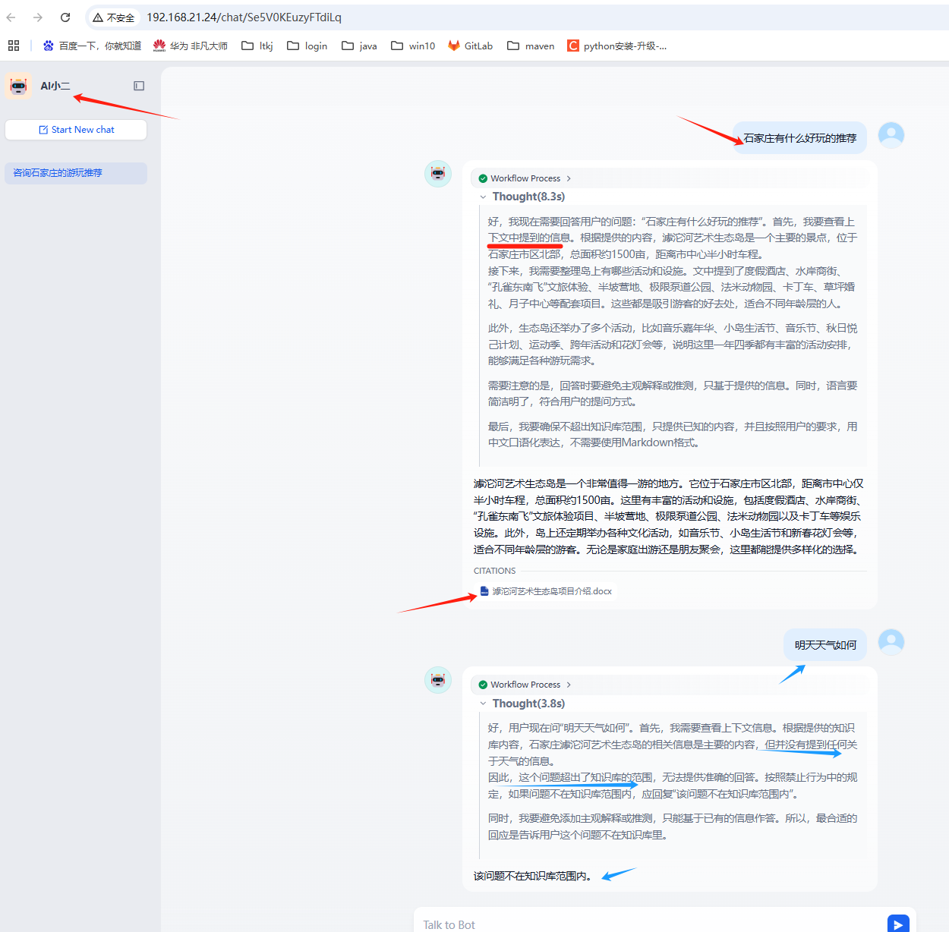Viewport: 949px width, 932px height.
Task: Open the python安装-升级 bookmark
Action: click(x=617, y=46)
